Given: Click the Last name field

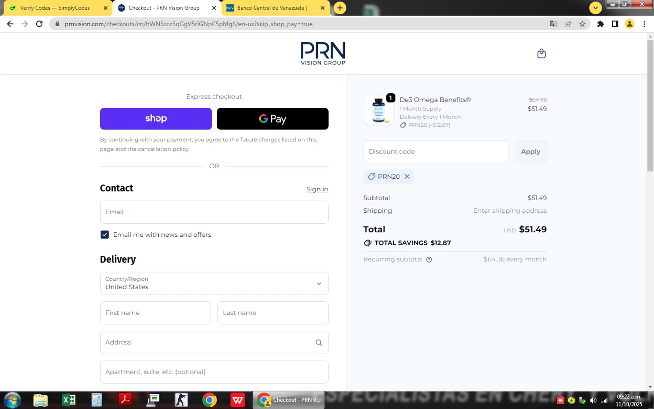Looking at the screenshot, I should 272,313.
